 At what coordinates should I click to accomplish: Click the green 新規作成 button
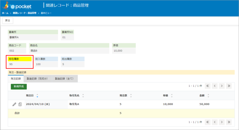tap(19, 86)
